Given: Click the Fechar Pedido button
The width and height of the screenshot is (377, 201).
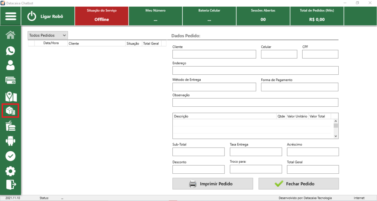Looking at the screenshot, I should click(x=299, y=184).
